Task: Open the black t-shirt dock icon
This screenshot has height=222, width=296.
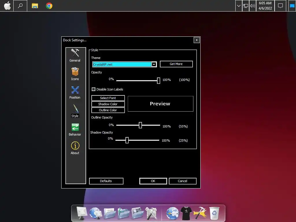Action: tap(186, 213)
